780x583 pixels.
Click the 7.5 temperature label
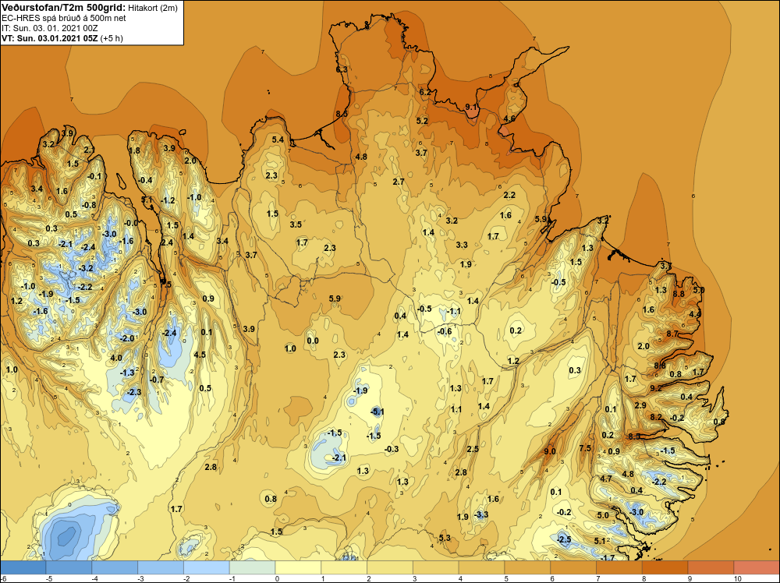pyautogui.click(x=586, y=448)
